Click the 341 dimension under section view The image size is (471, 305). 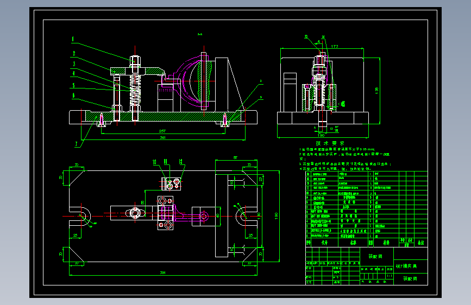coord(162,137)
